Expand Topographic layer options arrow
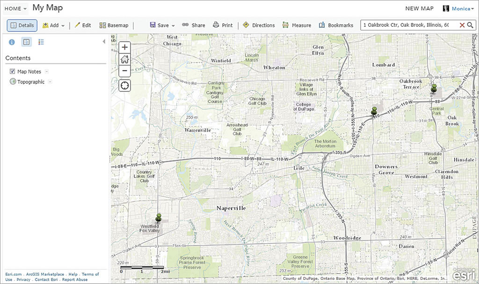Screen dimensions: 479x284 pos(50,82)
